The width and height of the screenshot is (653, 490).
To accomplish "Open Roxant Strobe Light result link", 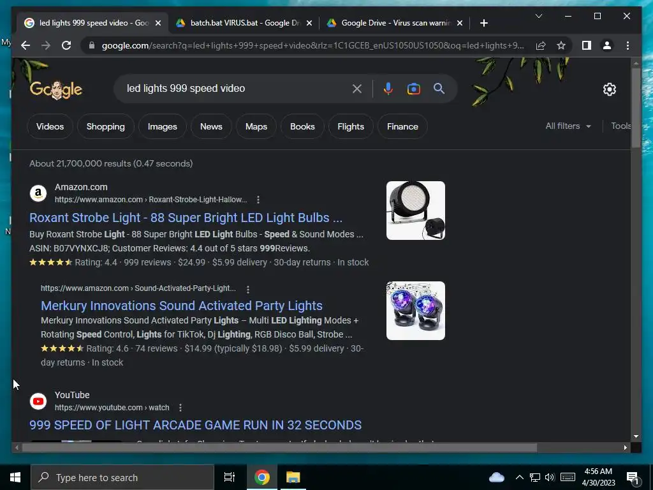I will coord(186,218).
